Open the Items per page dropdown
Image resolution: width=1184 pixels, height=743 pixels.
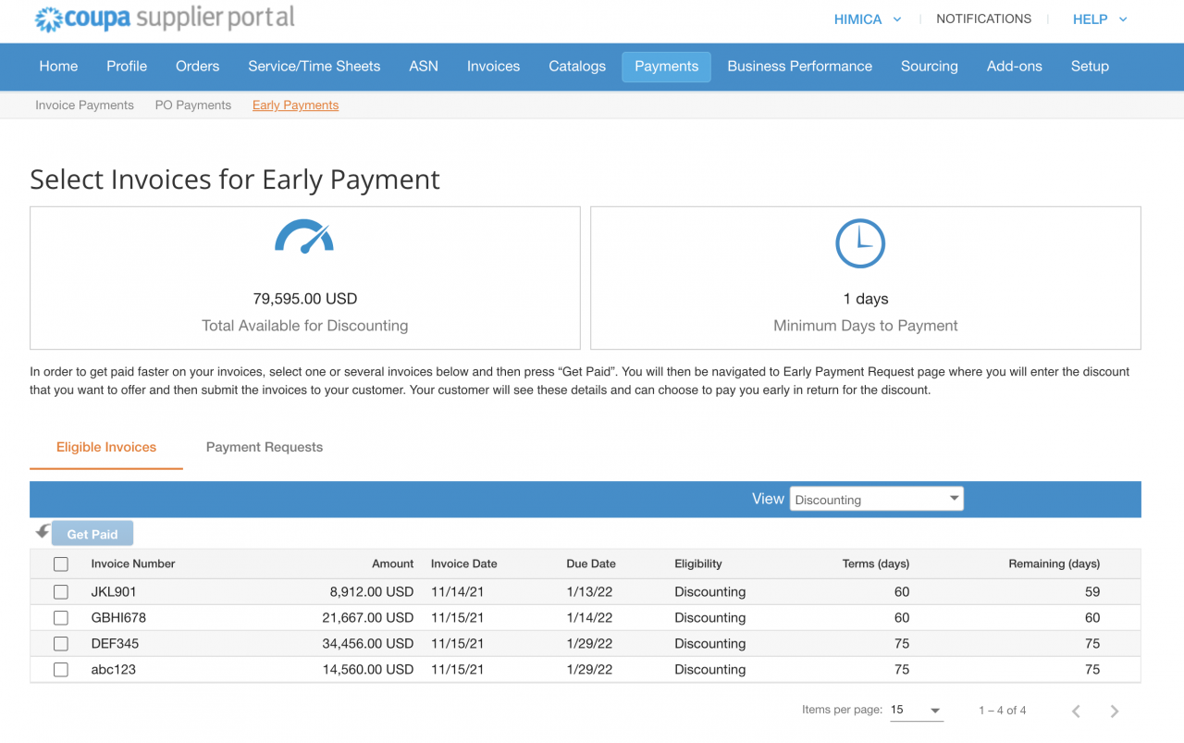point(915,710)
